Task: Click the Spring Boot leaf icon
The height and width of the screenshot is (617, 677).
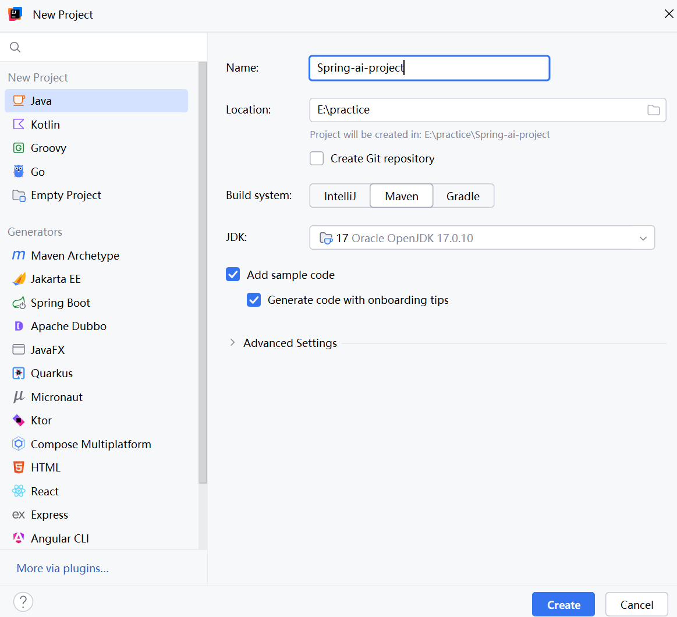Action: [x=19, y=303]
